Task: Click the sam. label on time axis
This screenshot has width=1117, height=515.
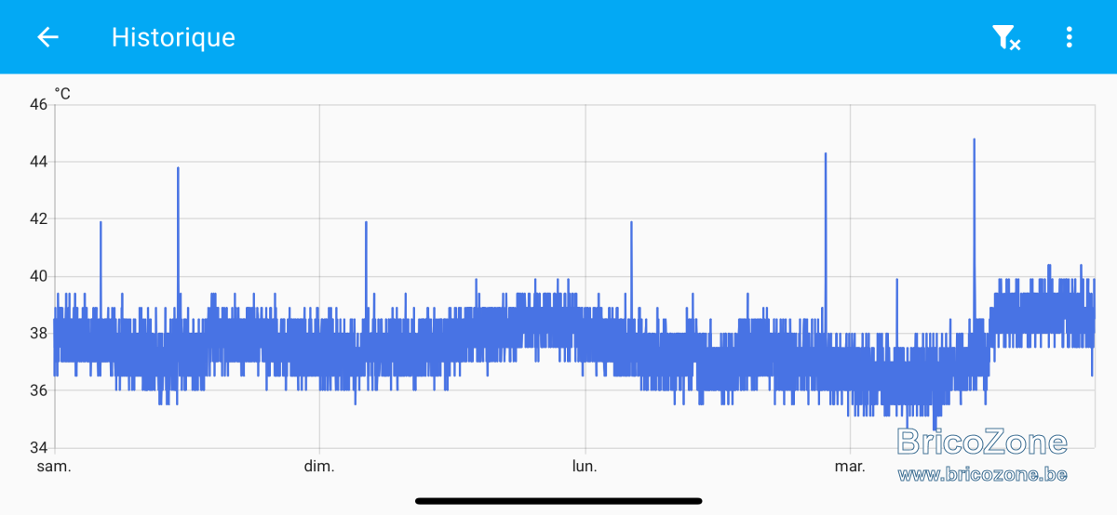Action: coord(54,466)
